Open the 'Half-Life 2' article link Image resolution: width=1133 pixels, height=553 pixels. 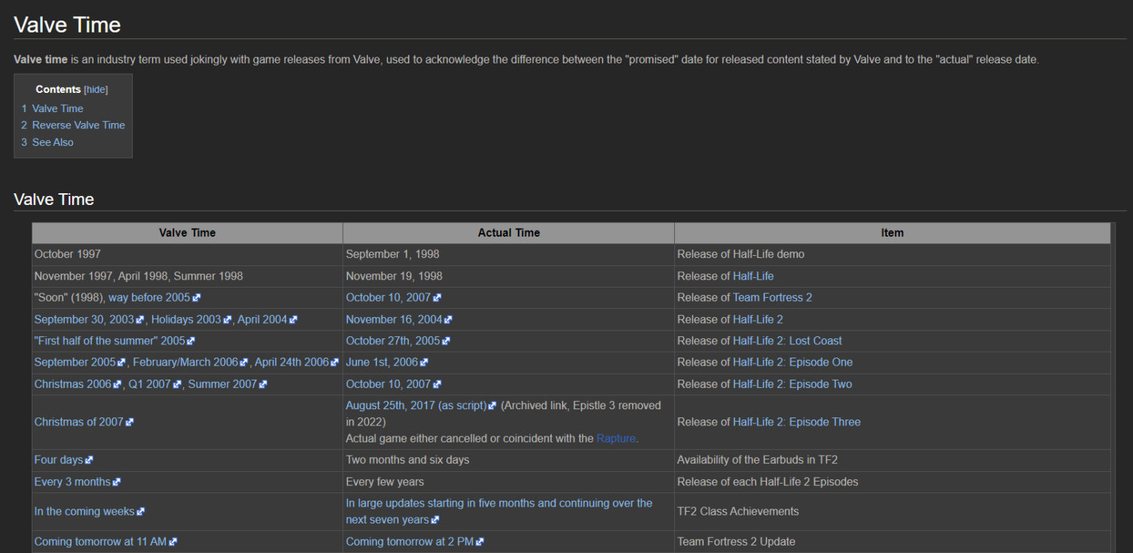point(758,319)
